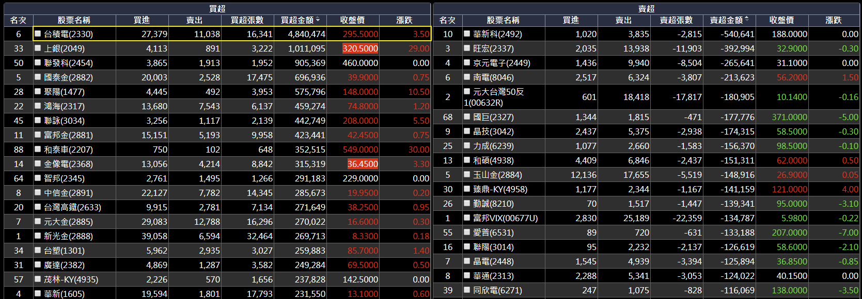
Task: Sort sell table by 賣超金額 column
Action: point(729,20)
